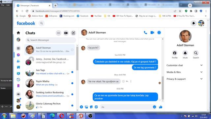This screenshot has width=211, height=119.
Task: Open YouTube bookmark
Action: click(x=96, y=16)
